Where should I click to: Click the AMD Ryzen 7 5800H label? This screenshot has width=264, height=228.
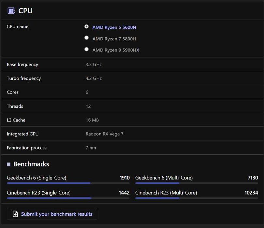pos(114,39)
